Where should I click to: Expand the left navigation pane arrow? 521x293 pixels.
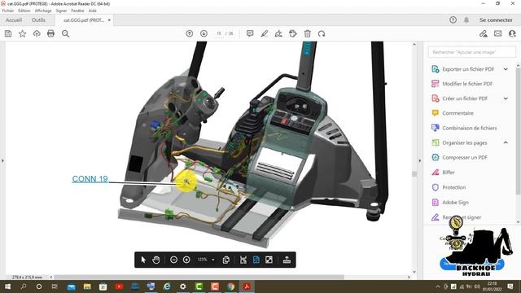[2, 160]
